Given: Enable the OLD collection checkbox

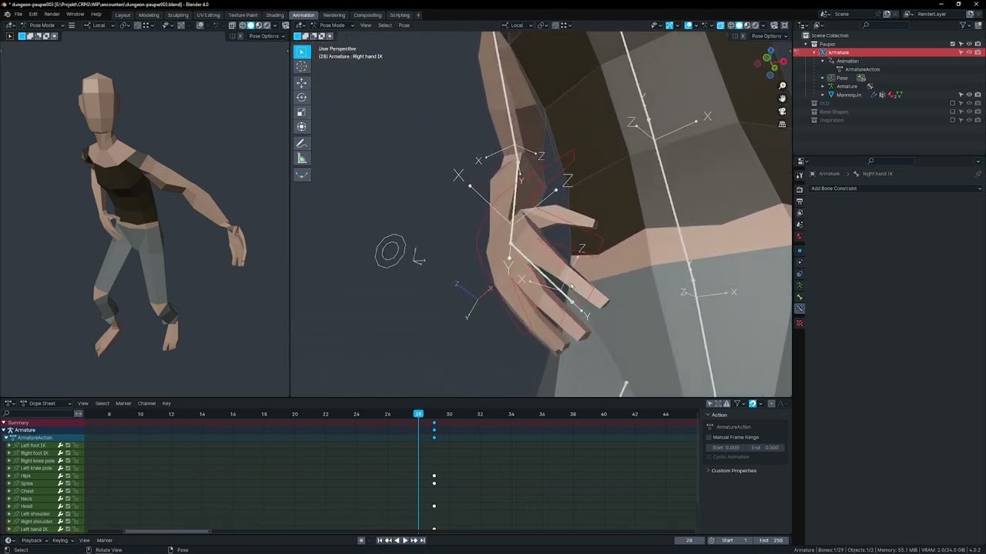Looking at the screenshot, I should 953,103.
